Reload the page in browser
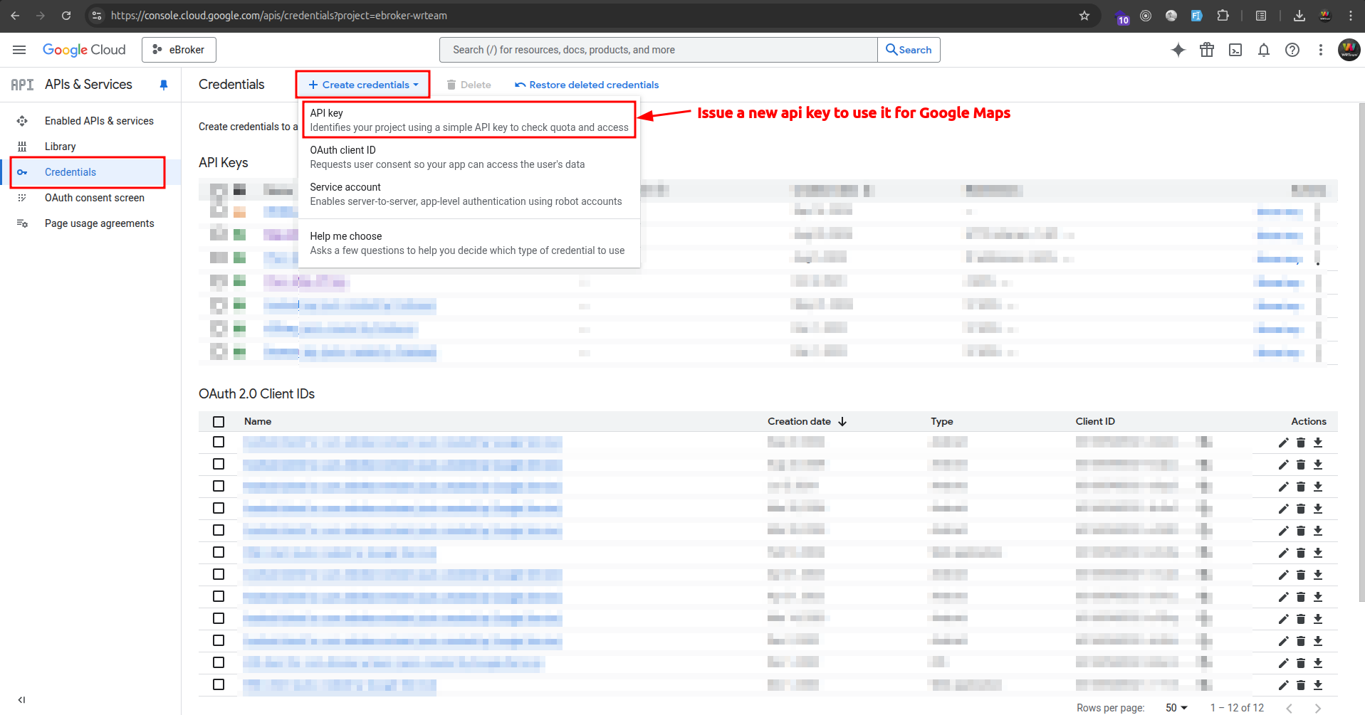The image size is (1365, 715). 66,16
